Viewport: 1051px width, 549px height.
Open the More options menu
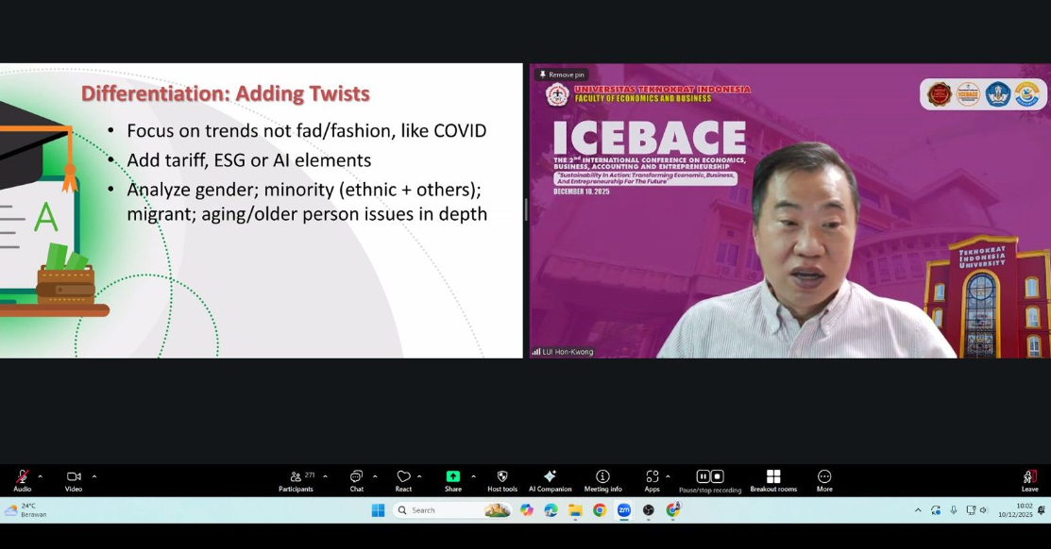tap(824, 477)
